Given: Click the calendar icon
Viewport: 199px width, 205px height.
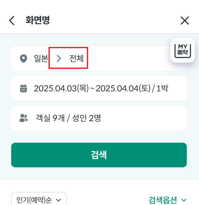Looking at the screenshot, I should (x=23, y=88).
